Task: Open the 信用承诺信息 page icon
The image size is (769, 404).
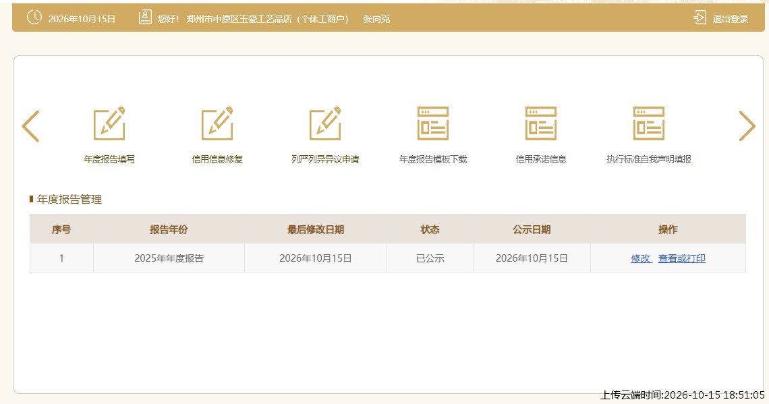Action: (541, 123)
